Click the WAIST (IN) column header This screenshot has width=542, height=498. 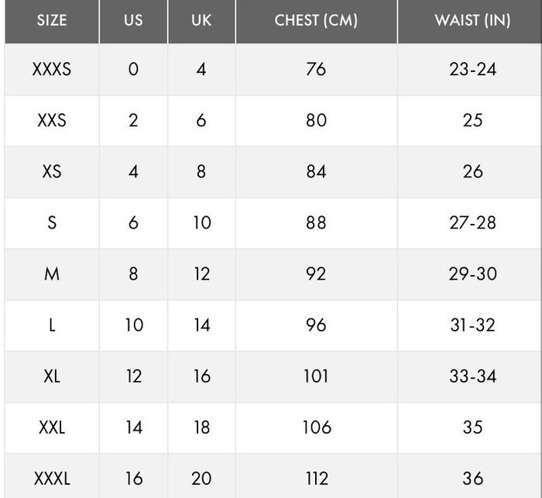[x=472, y=20]
